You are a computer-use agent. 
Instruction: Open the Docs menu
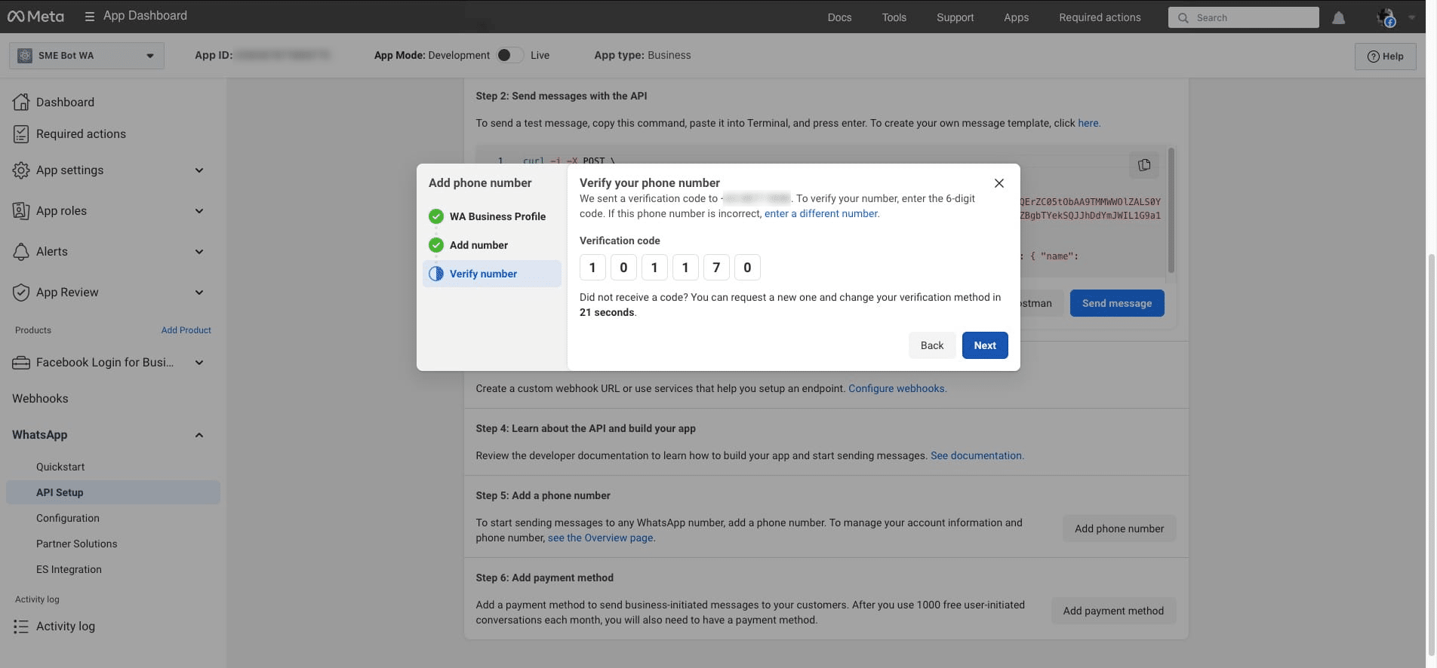pos(839,17)
